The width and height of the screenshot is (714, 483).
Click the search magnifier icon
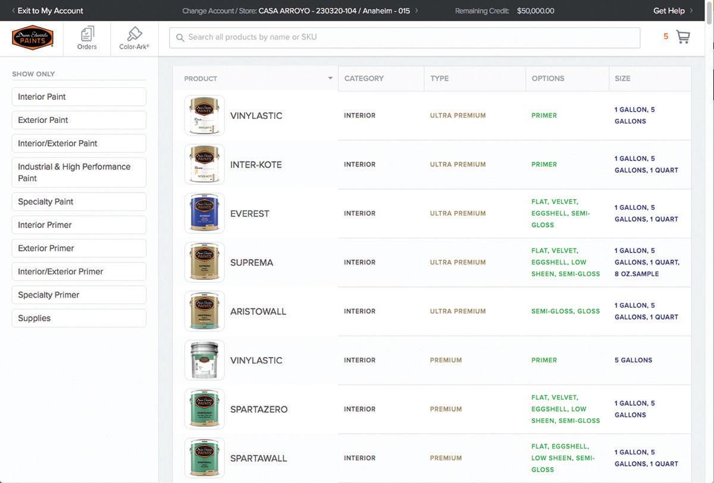tap(180, 37)
